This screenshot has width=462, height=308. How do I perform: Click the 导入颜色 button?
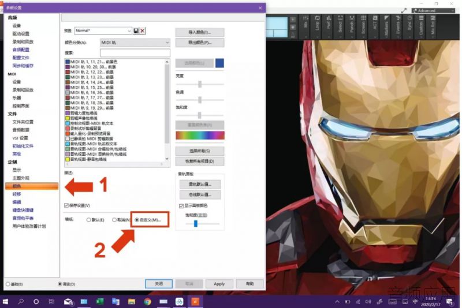[x=200, y=32]
